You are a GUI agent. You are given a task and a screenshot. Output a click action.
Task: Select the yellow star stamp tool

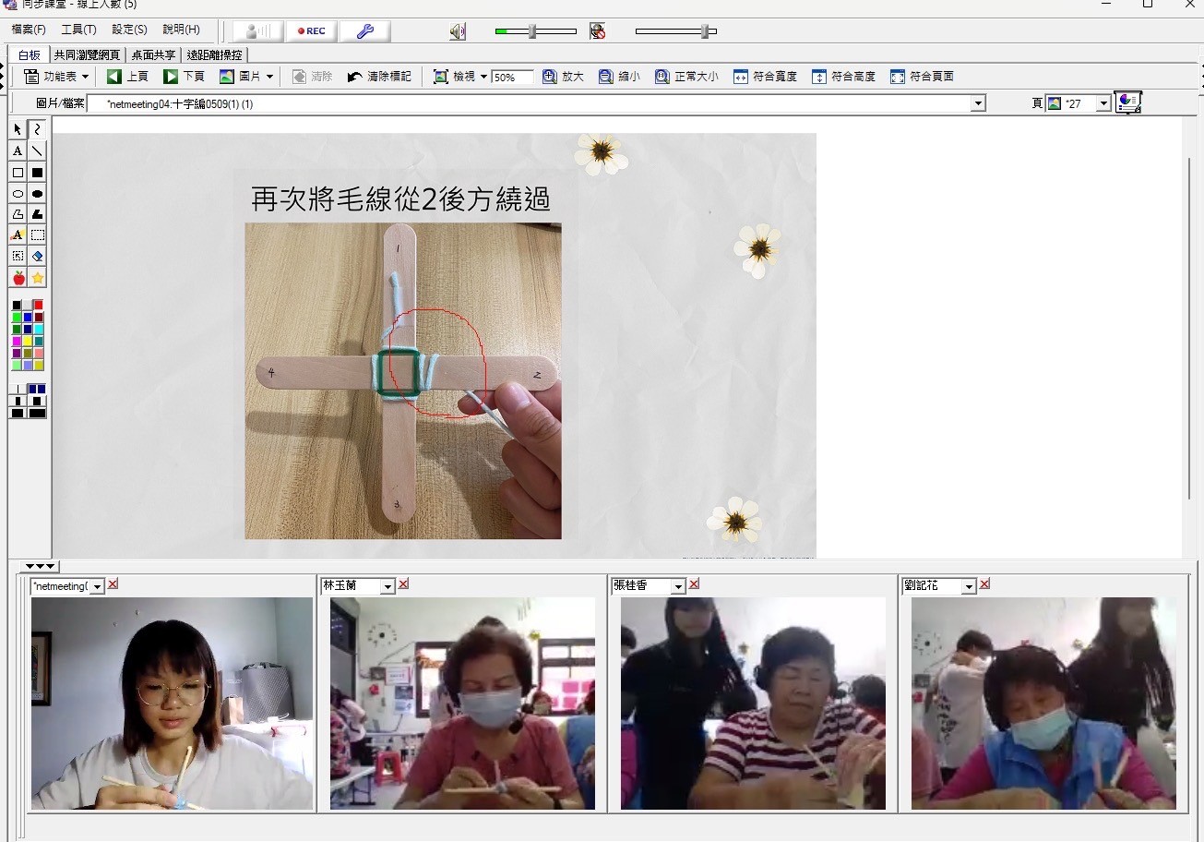point(38,278)
